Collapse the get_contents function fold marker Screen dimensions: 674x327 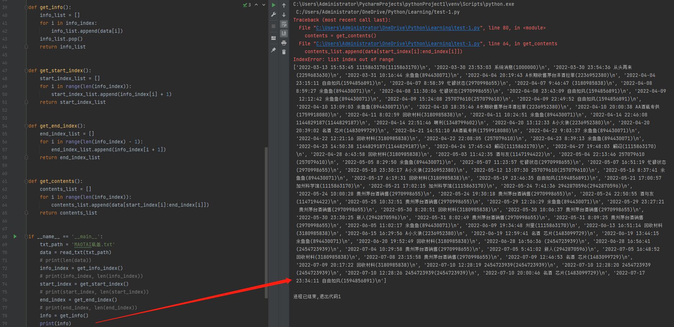click(27, 181)
